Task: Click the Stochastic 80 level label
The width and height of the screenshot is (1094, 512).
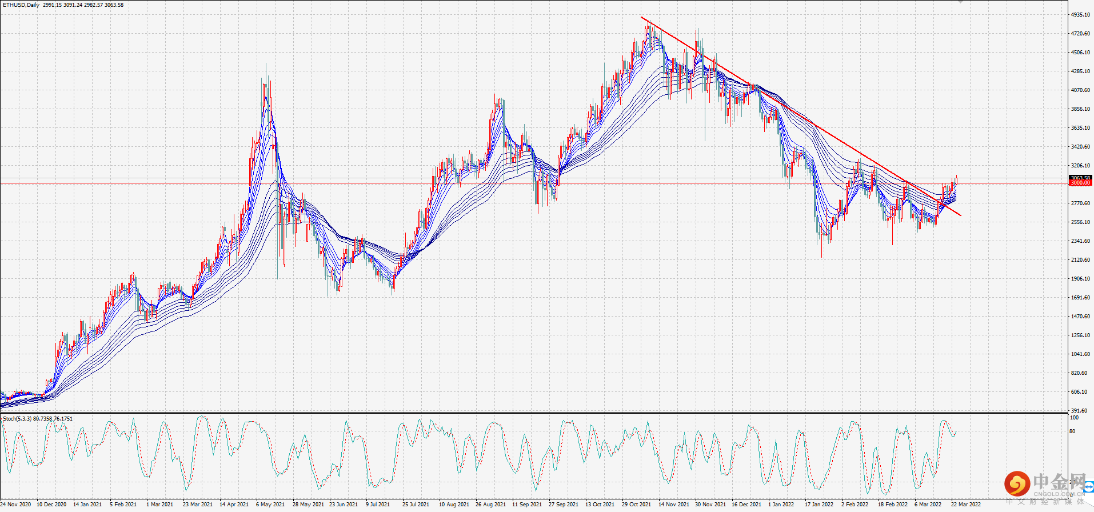Action: pos(1073,431)
